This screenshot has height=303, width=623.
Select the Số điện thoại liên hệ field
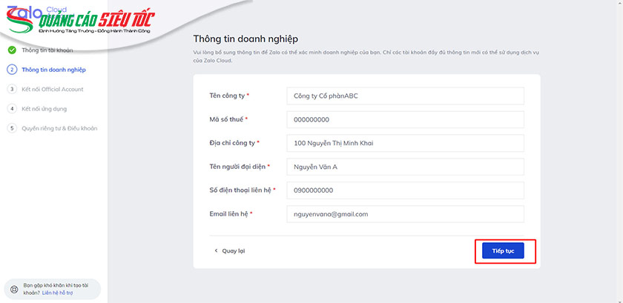pos(405,190)
